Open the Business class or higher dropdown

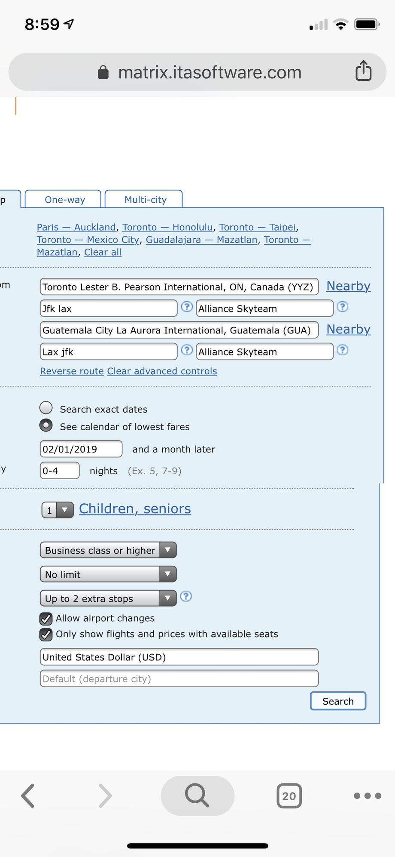click(x=108, y=550)
